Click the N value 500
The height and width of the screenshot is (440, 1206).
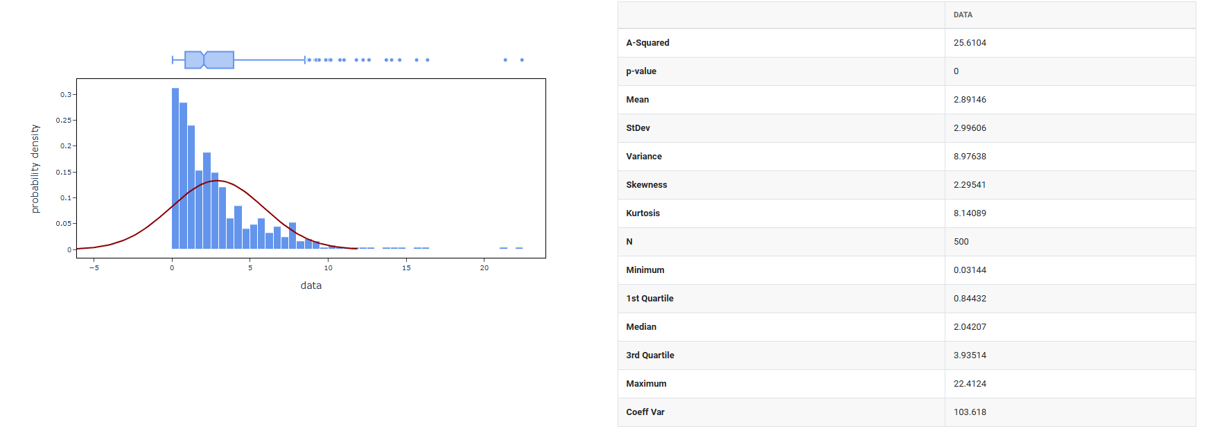961,242
